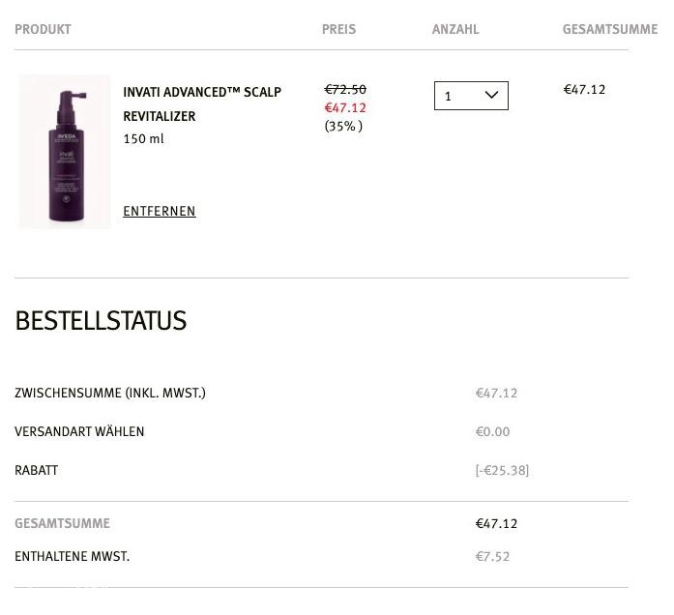Viewport: 674px width, 615px height.
Task: Select the PREIS column header
Action: click(x=338, y=29)
